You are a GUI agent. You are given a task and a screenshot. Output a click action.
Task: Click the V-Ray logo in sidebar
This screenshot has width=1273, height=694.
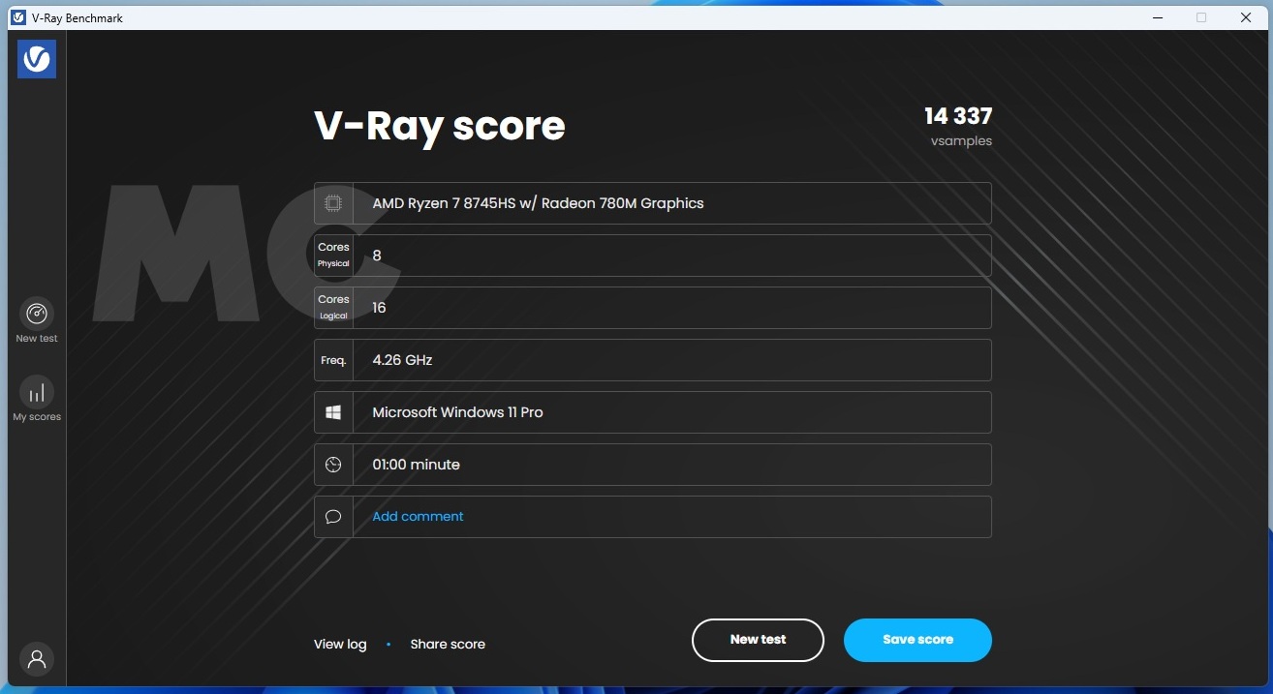(x=37, y=59)
